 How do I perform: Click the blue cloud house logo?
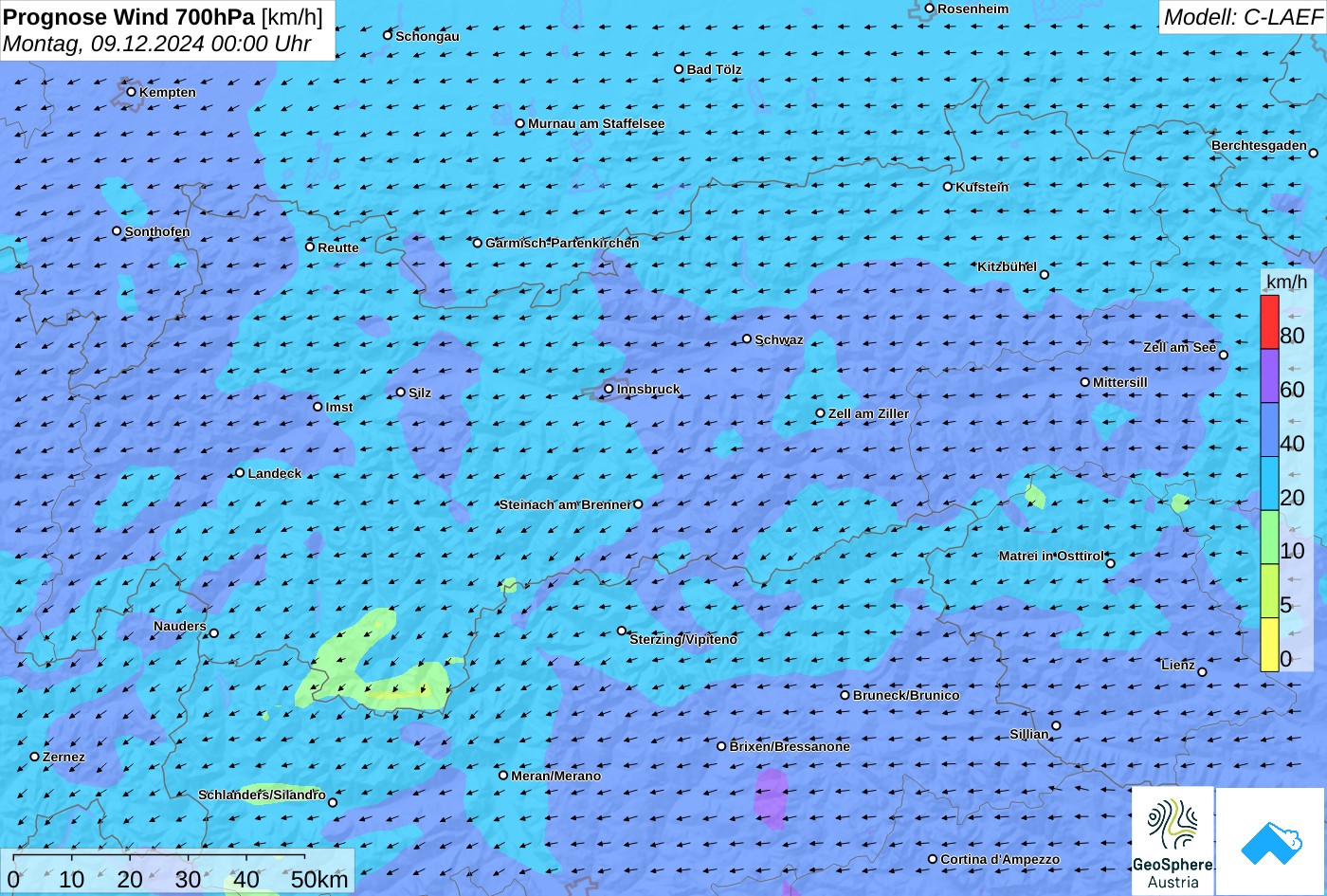[1270, 842]
